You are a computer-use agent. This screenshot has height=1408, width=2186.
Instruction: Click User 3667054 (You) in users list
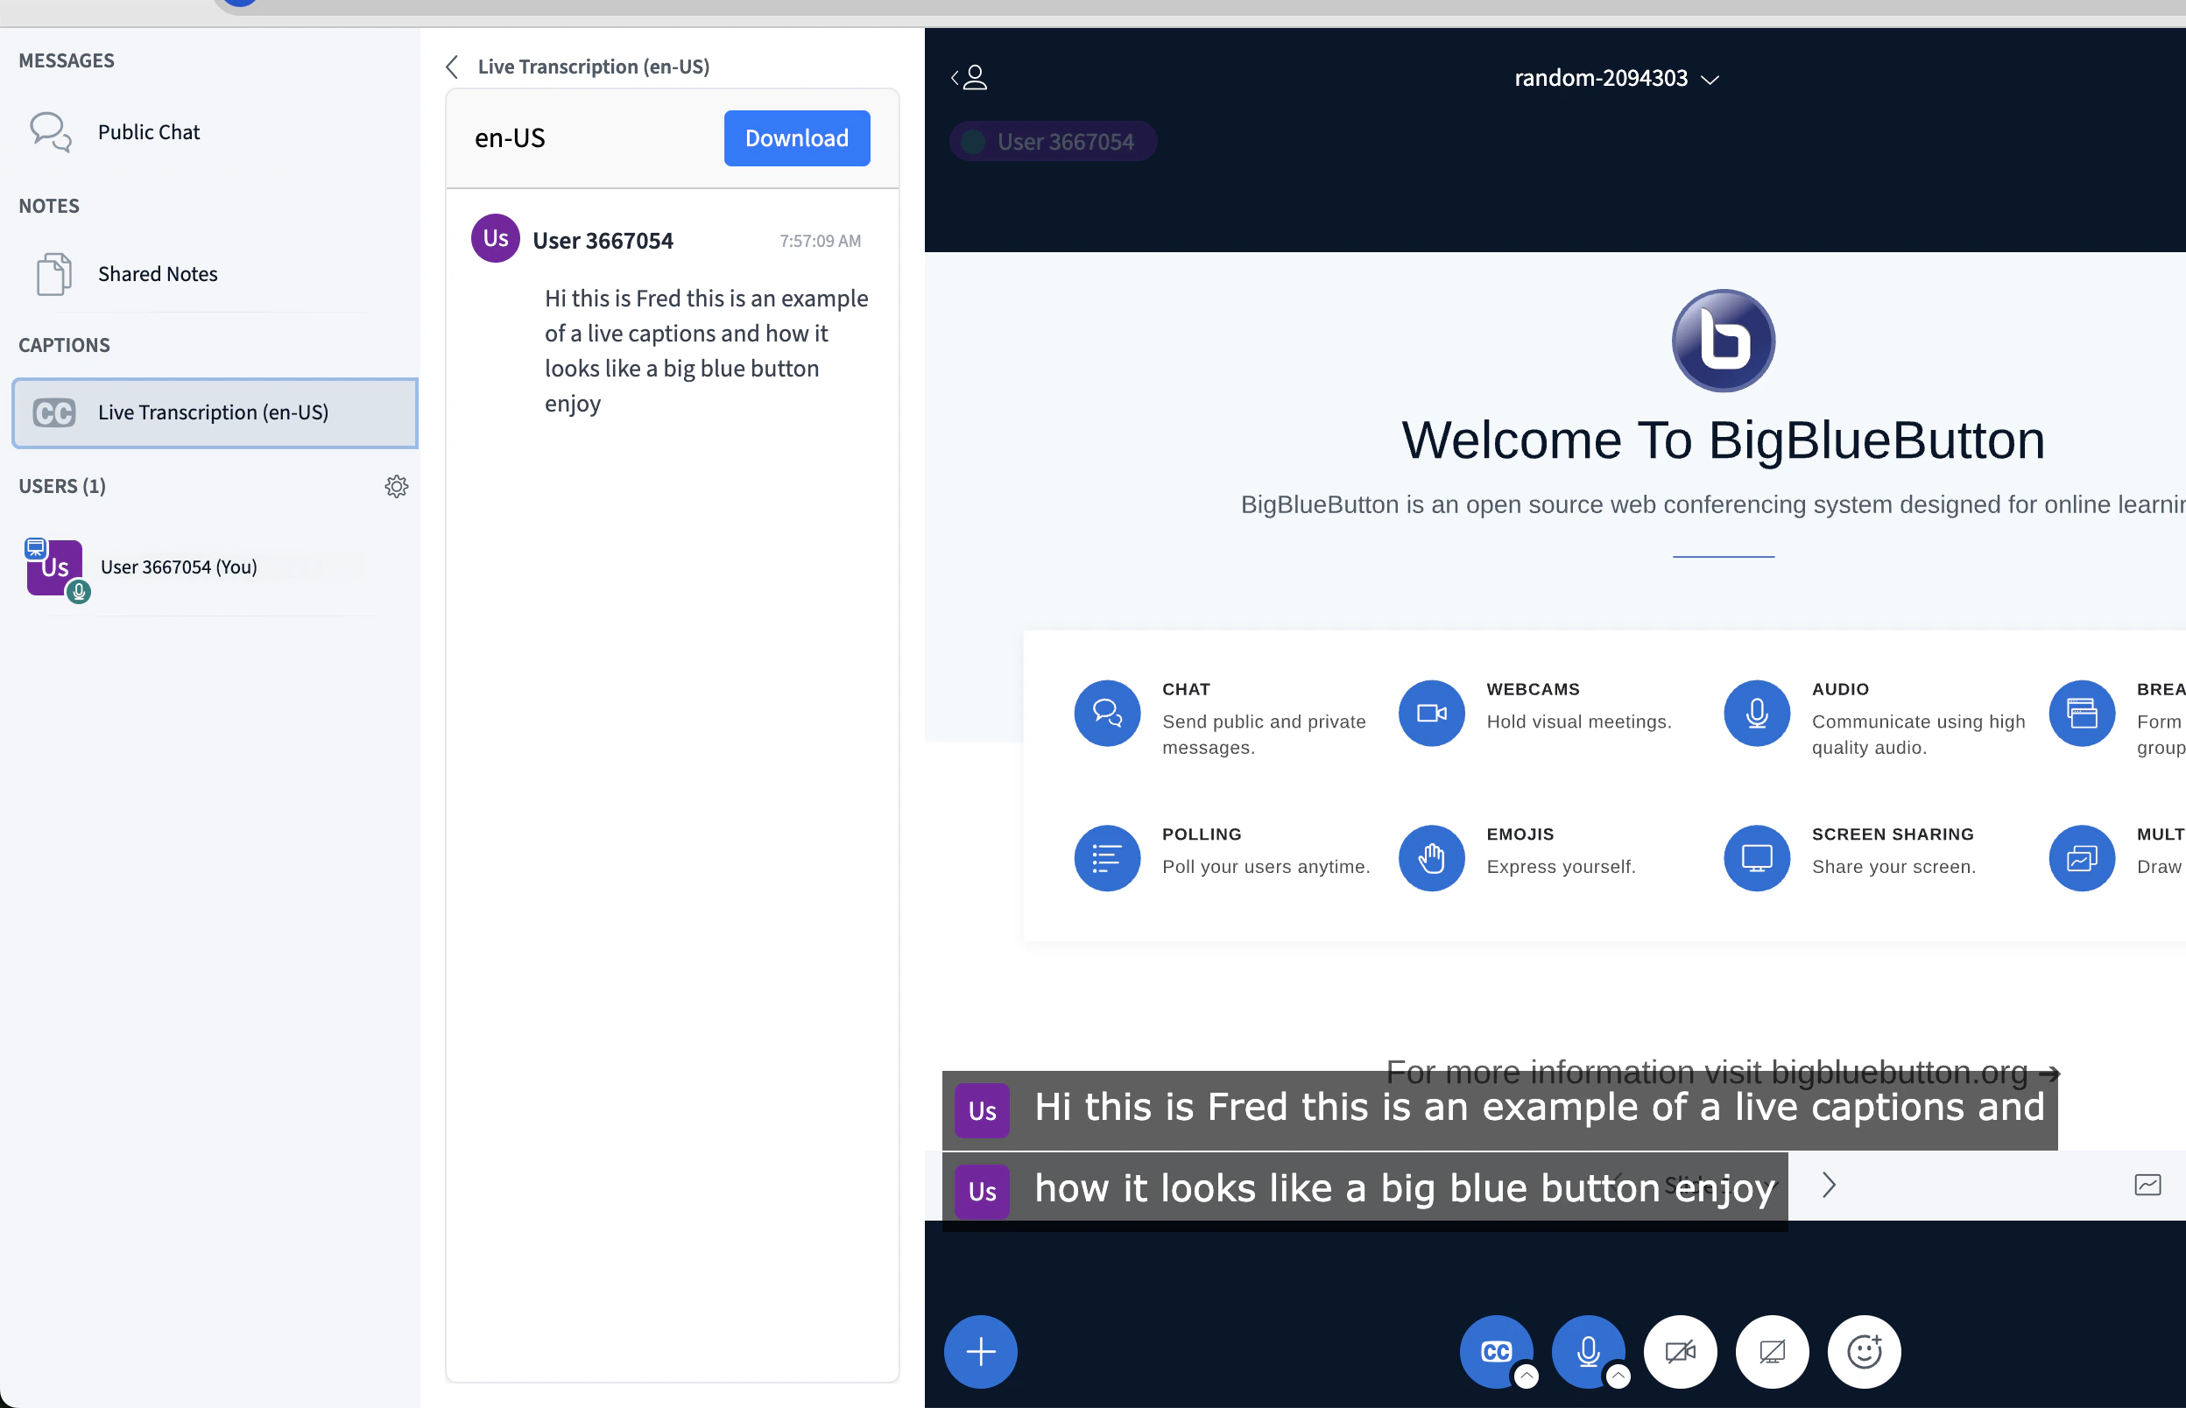pos(180,567)
